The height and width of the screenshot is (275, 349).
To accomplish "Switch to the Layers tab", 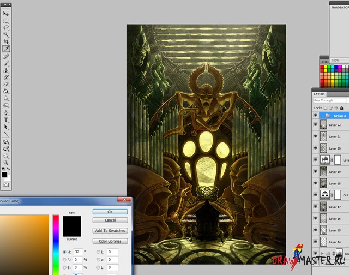I will click(x=319, y=94).
